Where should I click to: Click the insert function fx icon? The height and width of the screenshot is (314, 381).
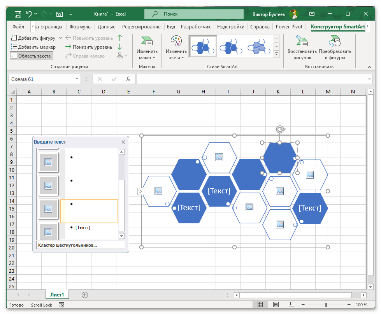point(128,79)
